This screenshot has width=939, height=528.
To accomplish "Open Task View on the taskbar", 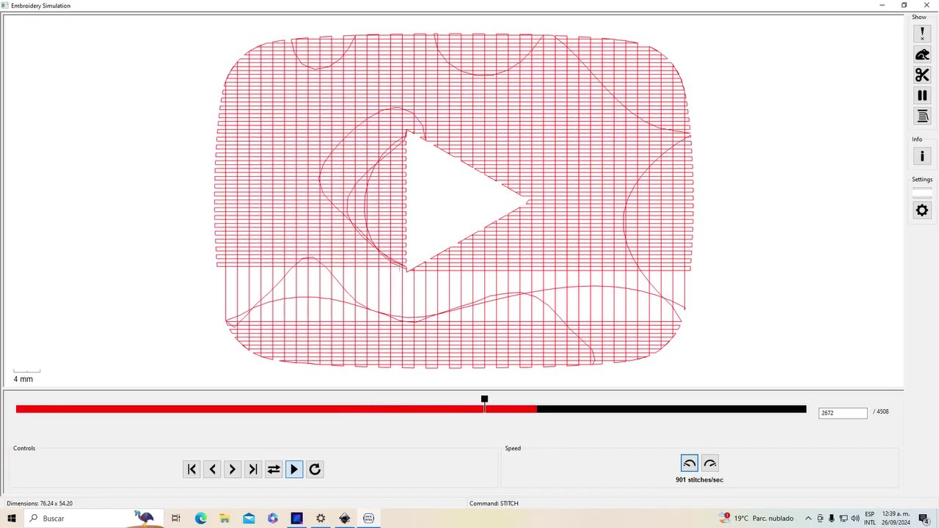I will pyautogui.click(x=176, y=518).
